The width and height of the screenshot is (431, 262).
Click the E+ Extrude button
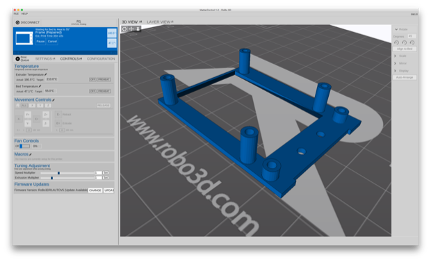(x=58, y=123)
